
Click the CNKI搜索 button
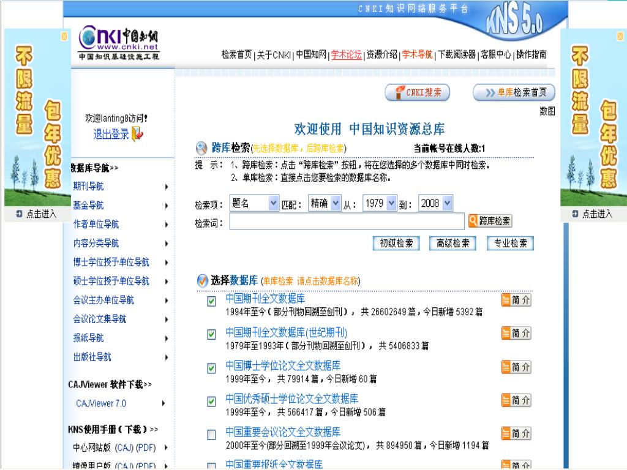(x=418, y=92)
